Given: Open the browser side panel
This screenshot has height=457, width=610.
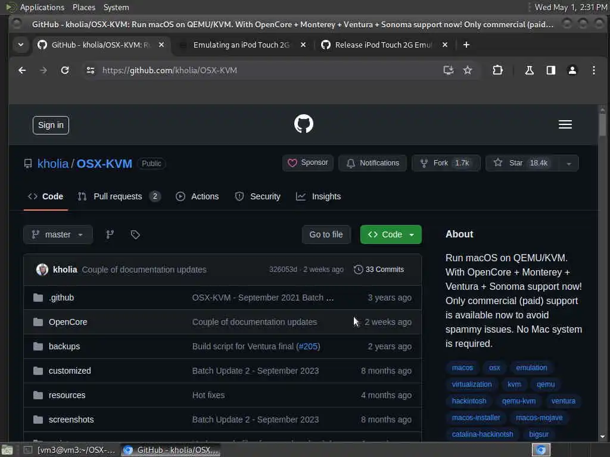Looking at the screenshot, I should click(550, 70).
